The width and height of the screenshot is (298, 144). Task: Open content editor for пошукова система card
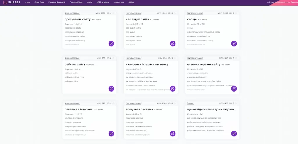pos(173,134)
